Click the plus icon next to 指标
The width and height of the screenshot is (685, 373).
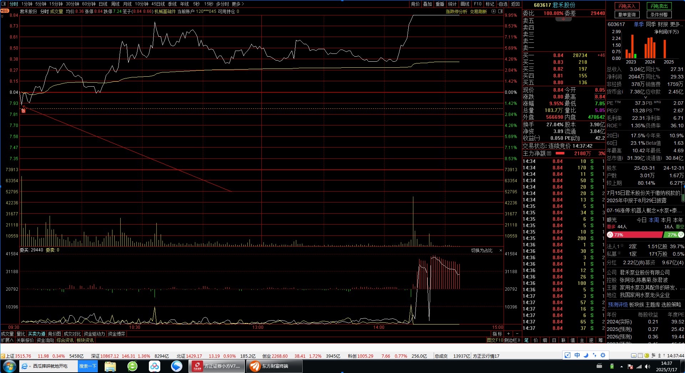(x=509, y=334)
